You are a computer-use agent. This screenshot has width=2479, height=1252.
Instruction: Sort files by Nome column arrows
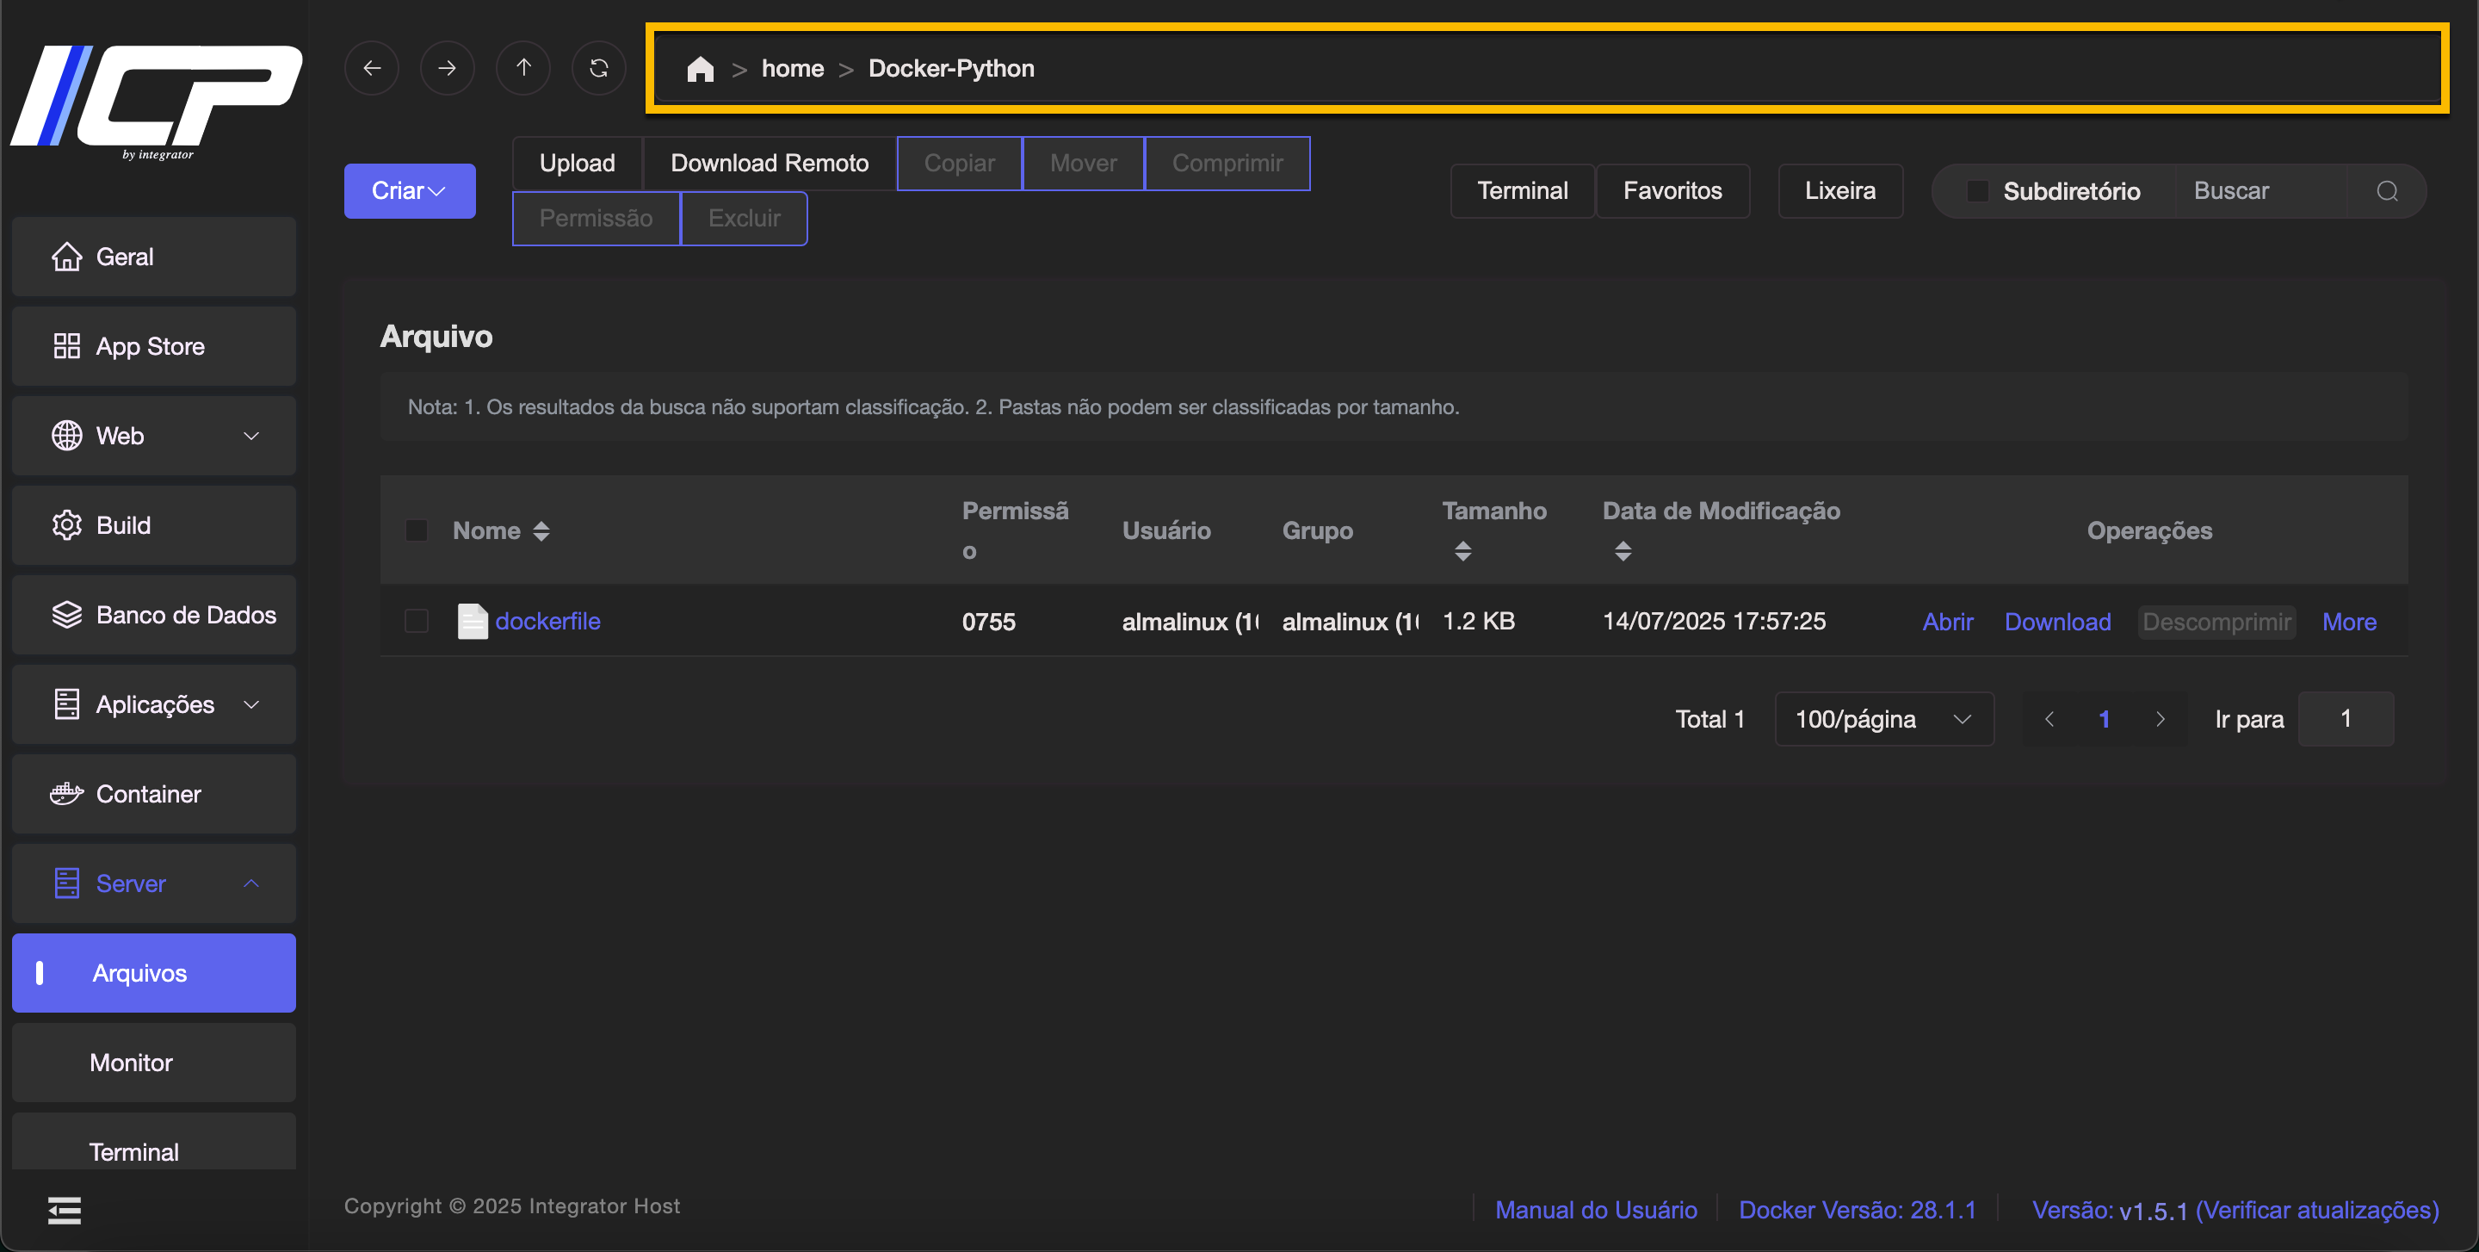click(541, 531)
